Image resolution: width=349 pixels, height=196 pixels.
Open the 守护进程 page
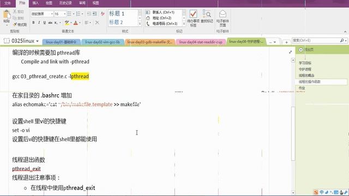coord(305,69)
